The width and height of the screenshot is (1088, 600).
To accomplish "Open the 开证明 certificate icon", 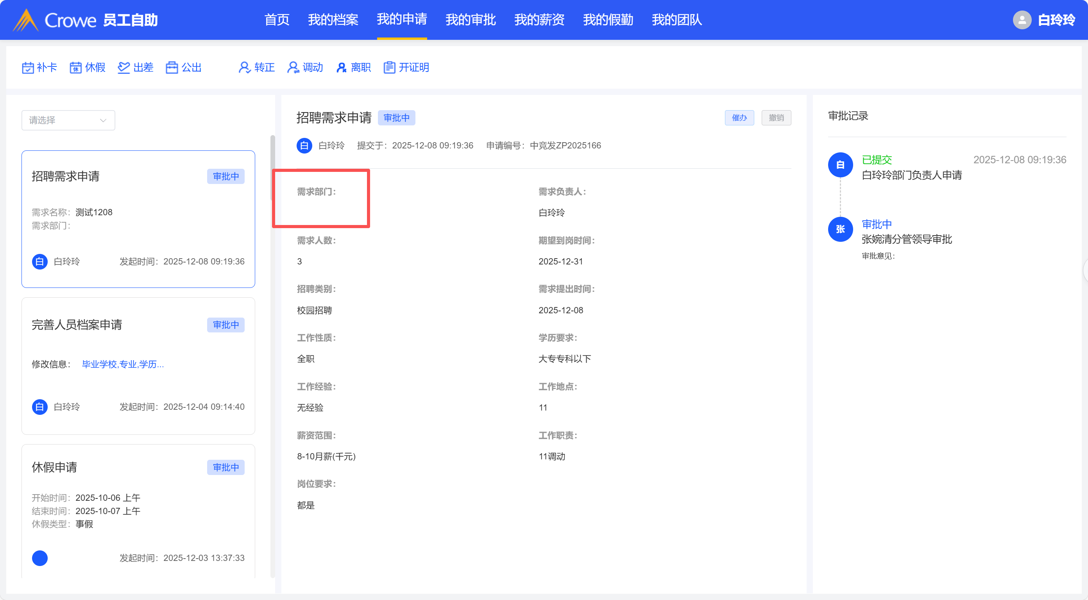I will [389, 68].
